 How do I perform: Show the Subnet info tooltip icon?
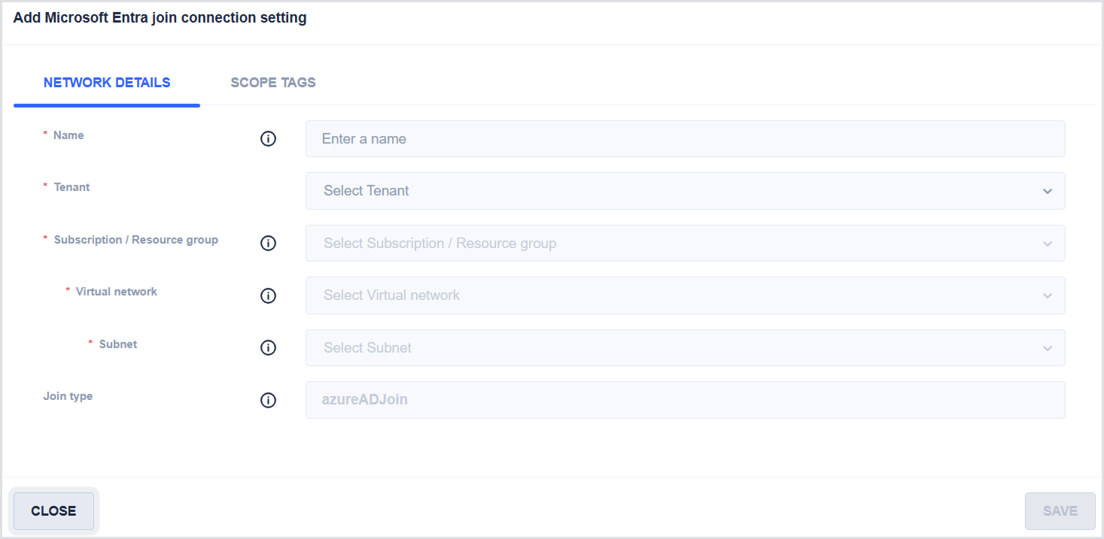pos(268,348)
